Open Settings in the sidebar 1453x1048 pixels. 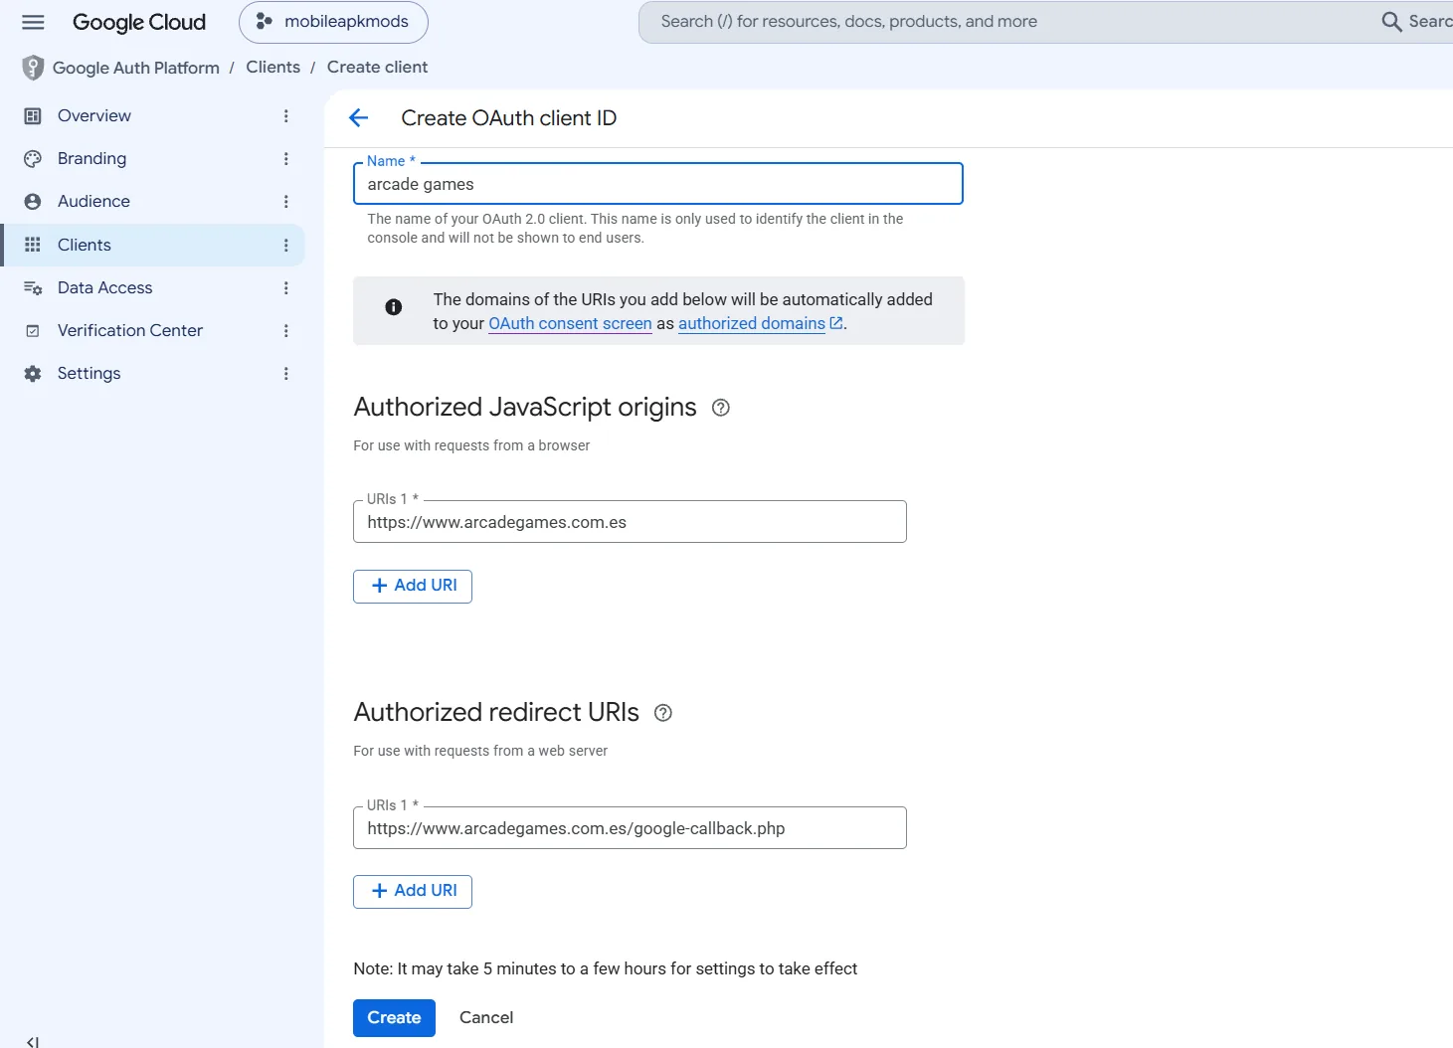(x=152, y=373)
